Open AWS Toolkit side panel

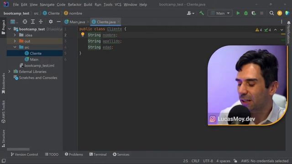point(3,112)
